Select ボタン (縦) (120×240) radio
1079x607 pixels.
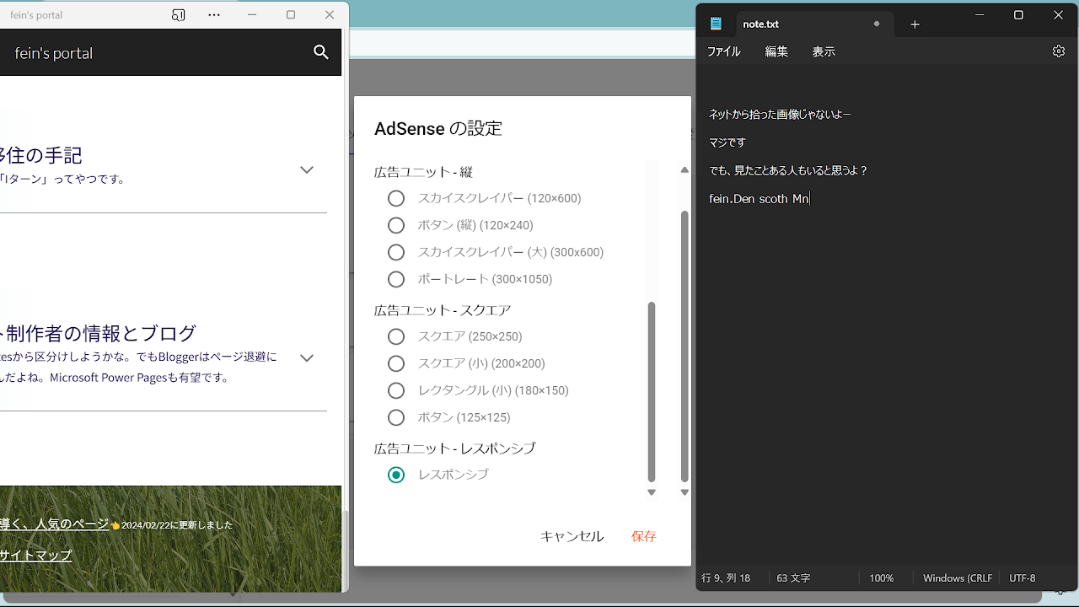(396, 225)
